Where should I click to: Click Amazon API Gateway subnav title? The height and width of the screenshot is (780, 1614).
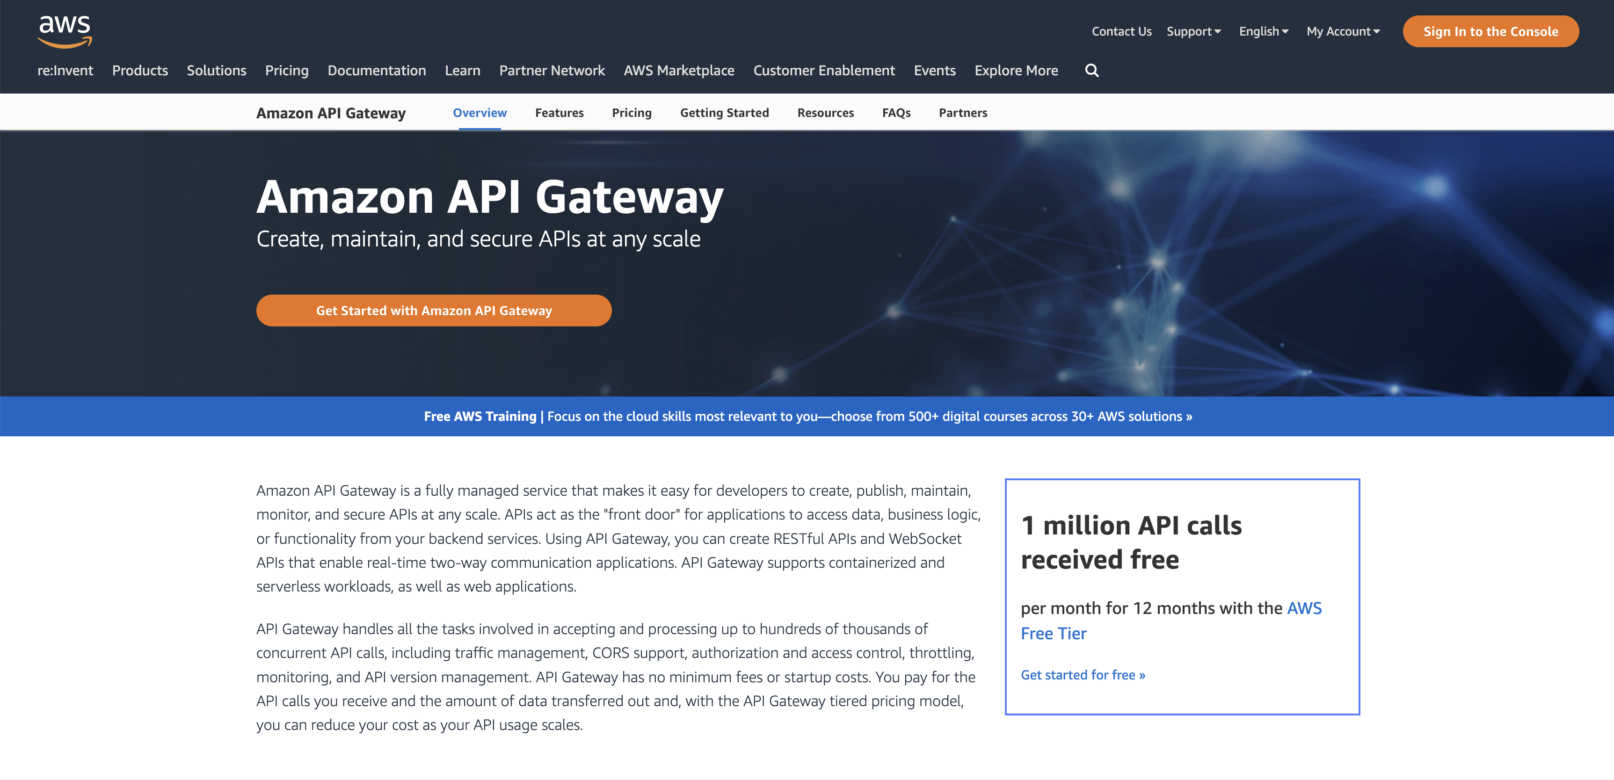tap(331, 113)
